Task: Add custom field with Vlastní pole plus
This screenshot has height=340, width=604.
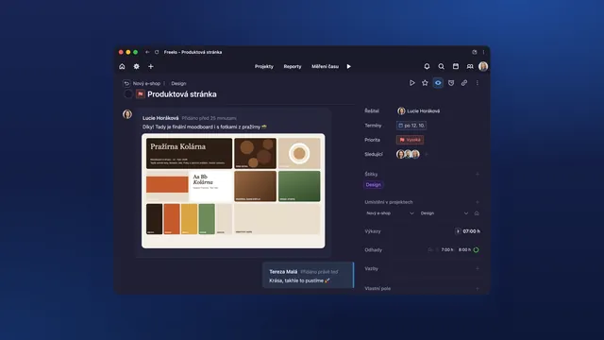Action: point(478,288)
